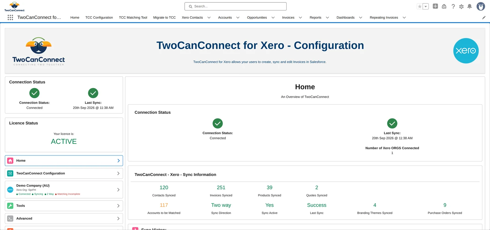
Task: Click main panel Connection Status checkmark
Action: point(218,124)
